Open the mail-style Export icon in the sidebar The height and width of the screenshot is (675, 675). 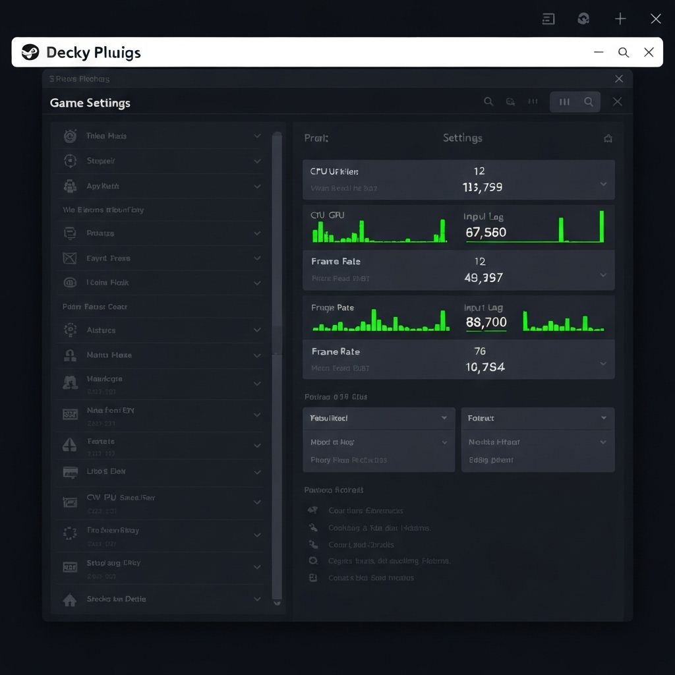[70, 258]
